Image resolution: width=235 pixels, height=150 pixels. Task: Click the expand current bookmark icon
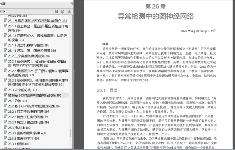coord(69,12)
